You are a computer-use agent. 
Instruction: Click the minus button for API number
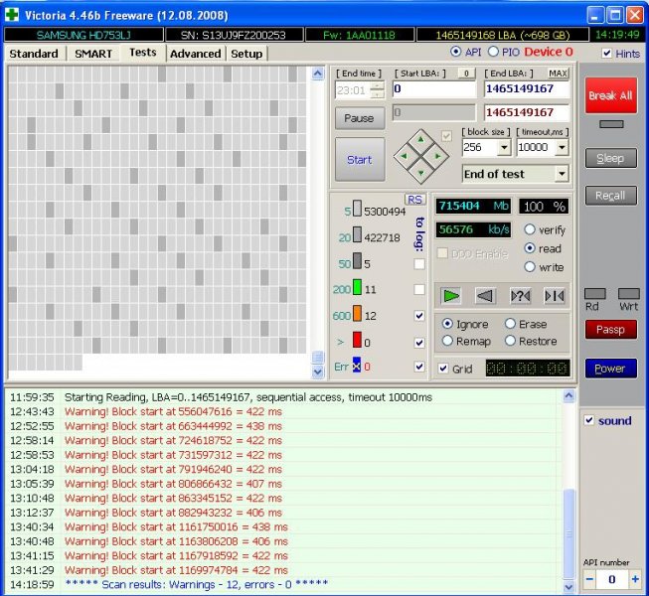(589, 579)
